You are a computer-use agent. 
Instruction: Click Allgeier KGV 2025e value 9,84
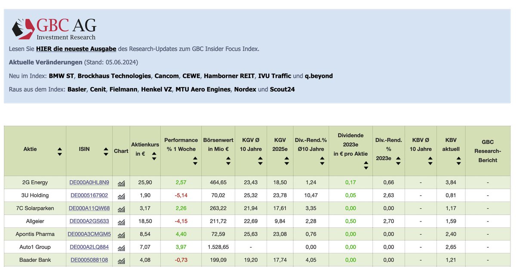tap(280, 221)
